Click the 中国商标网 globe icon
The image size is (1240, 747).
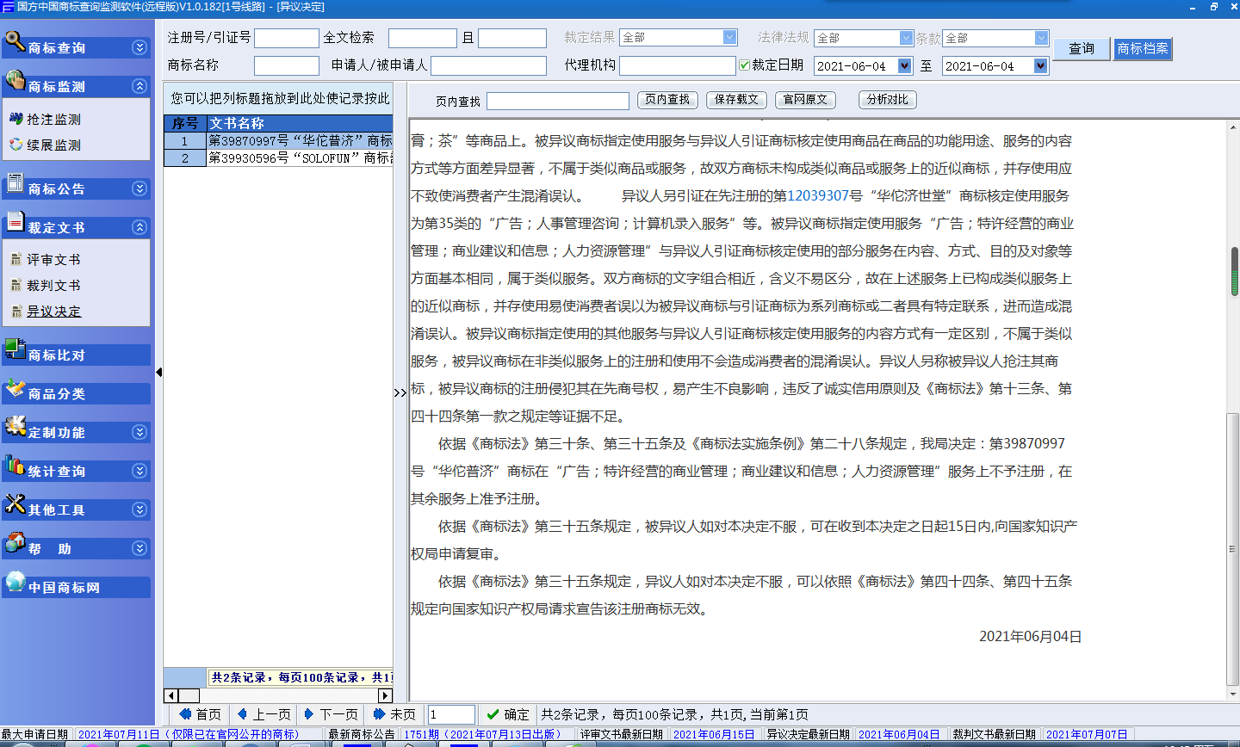pyautogui.click(x=15, y=581)
